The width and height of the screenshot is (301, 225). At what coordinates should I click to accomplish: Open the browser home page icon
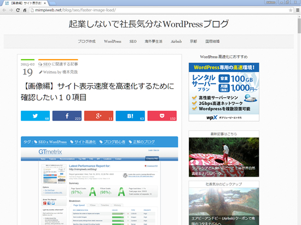point(25,10)
